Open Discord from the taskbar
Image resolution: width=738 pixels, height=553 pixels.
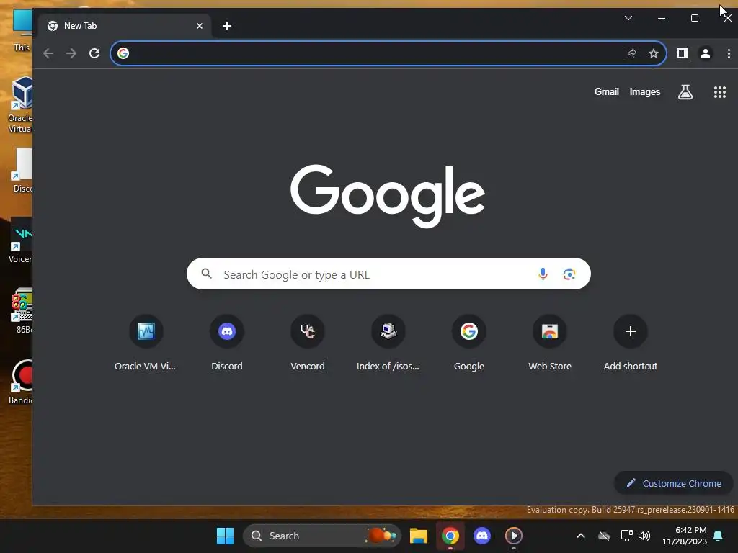(x=482, y=536)
